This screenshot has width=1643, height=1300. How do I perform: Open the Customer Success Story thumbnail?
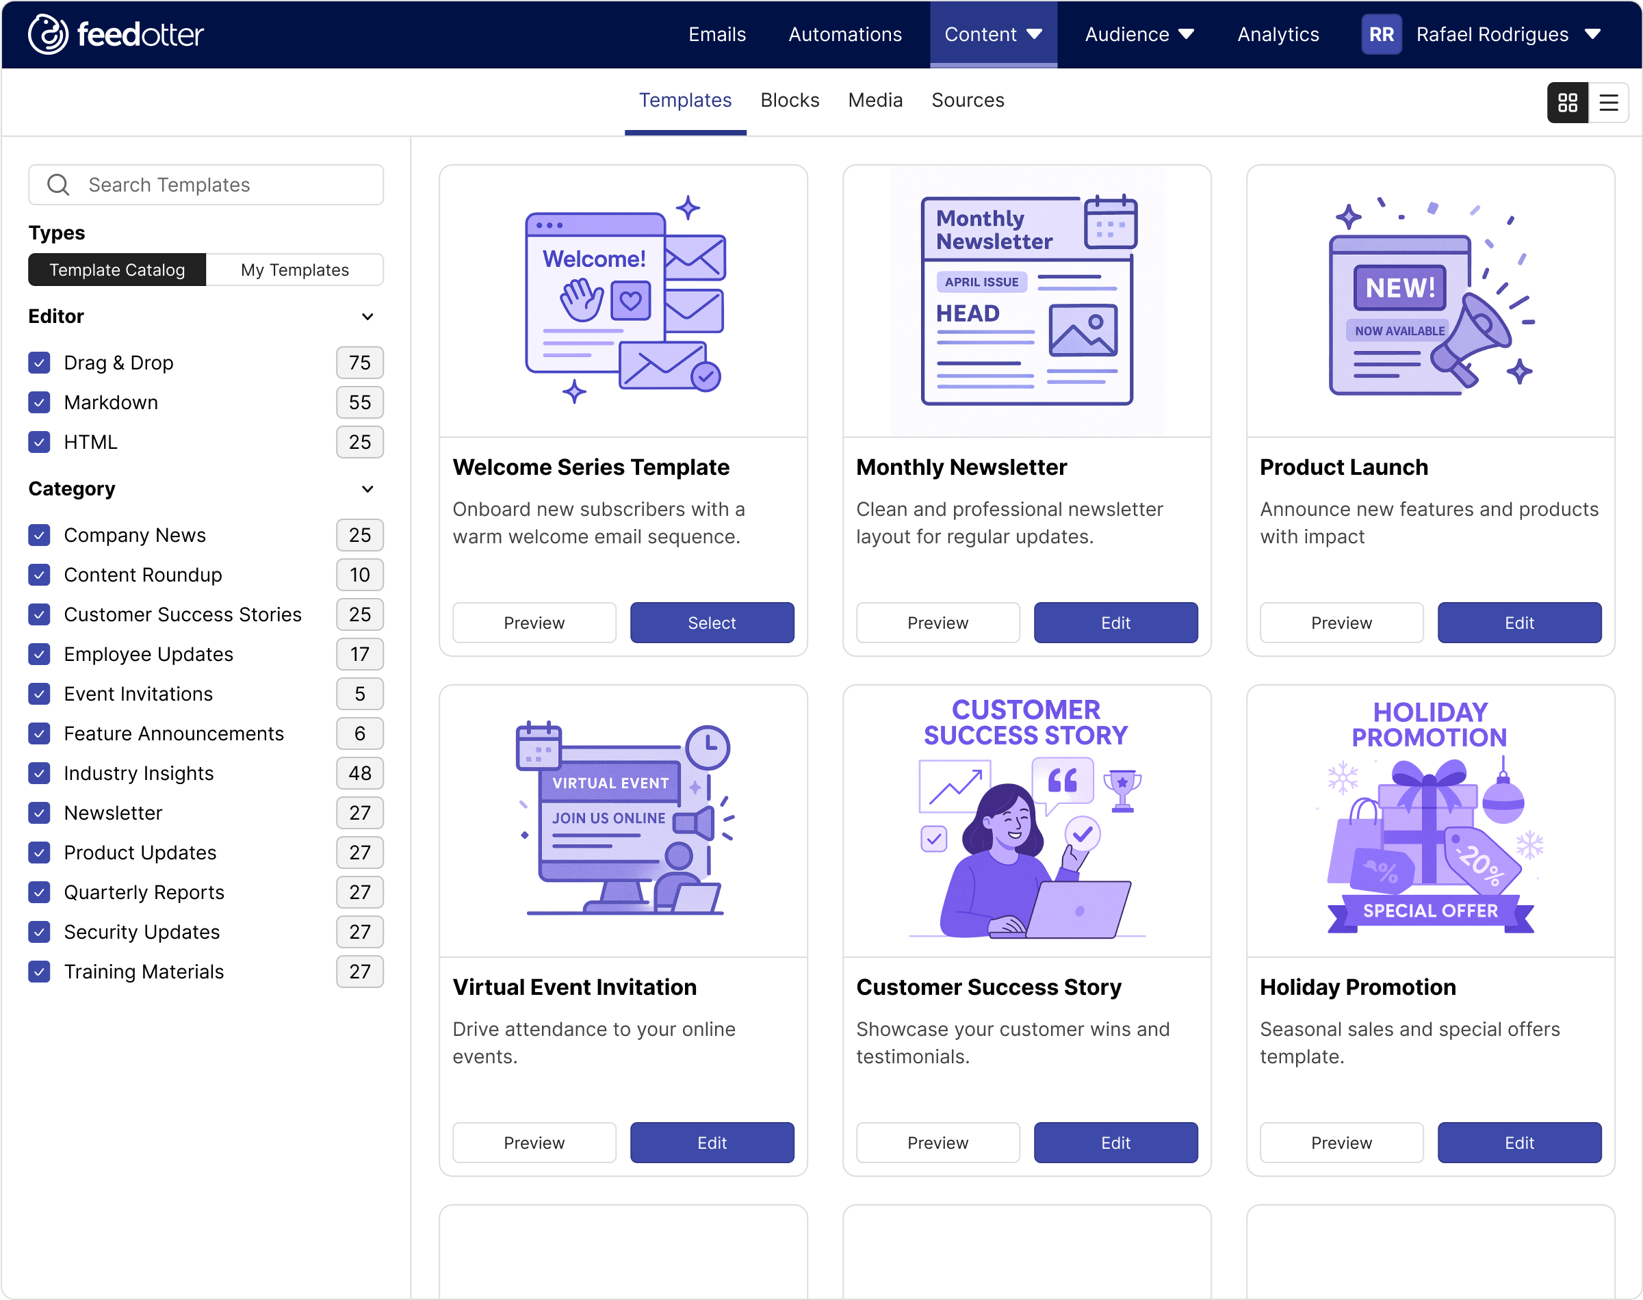(x=1026, y=820)
